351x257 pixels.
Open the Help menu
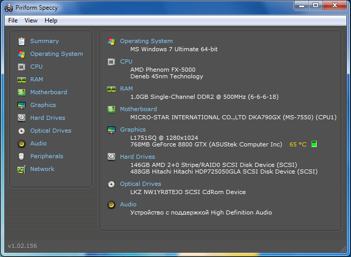(x=51, y=20)
